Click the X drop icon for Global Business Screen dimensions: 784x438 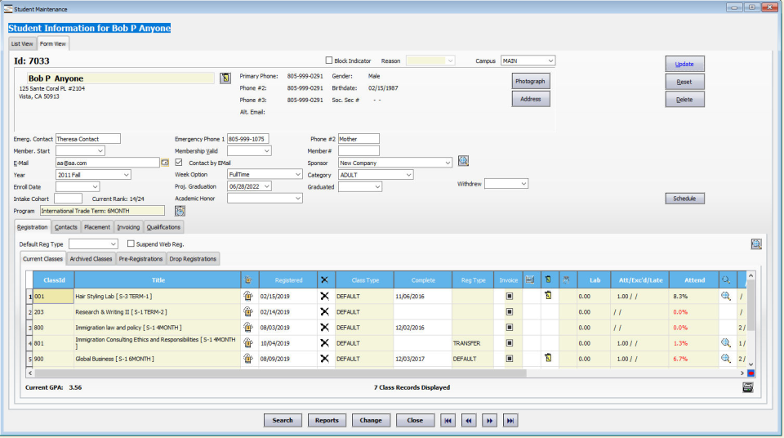[324, 359]
